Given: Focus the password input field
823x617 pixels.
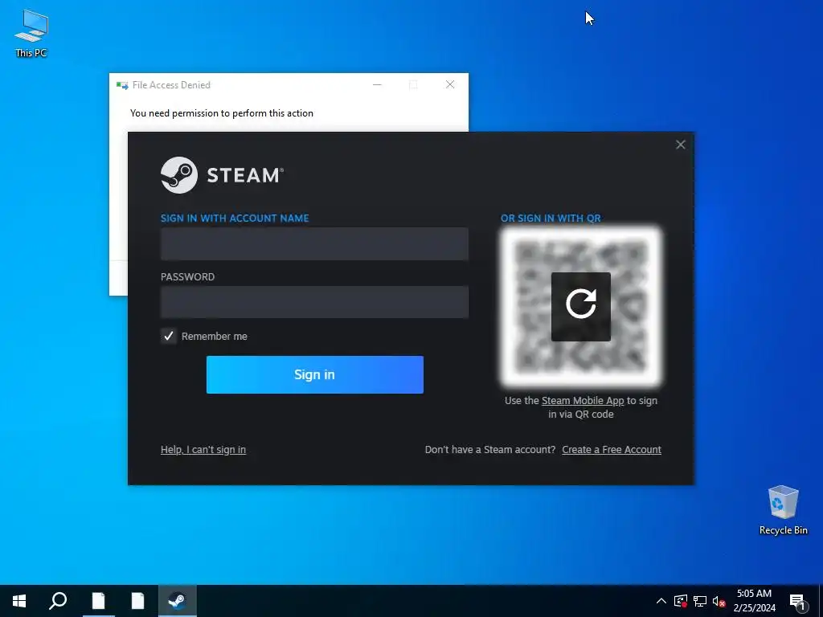Looking at the screenshot, I should point(314,302).
